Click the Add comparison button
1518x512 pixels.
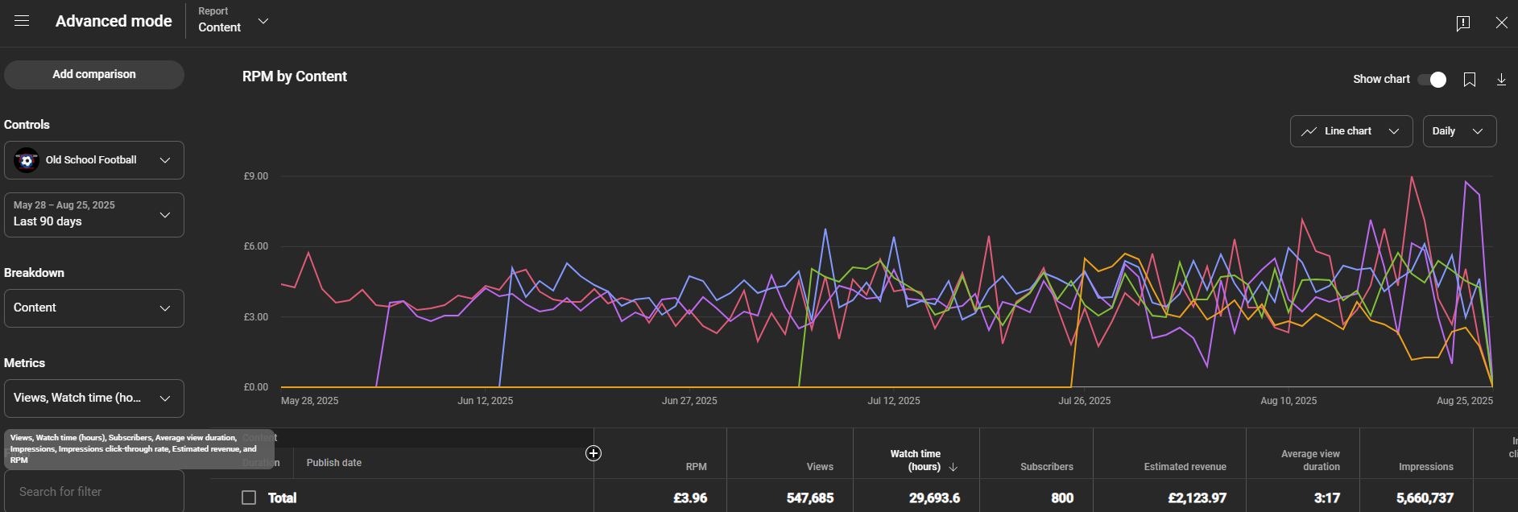(94, 75)
